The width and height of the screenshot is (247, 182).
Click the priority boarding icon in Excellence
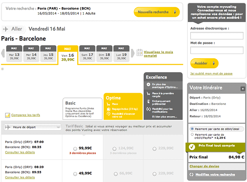pyautogui.click(x=148, y=101)
